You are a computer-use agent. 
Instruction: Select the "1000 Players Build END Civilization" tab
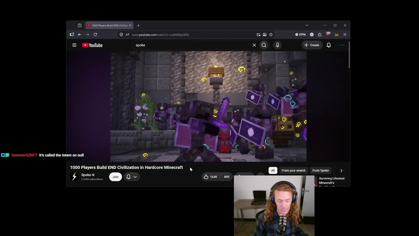(109, 26)
